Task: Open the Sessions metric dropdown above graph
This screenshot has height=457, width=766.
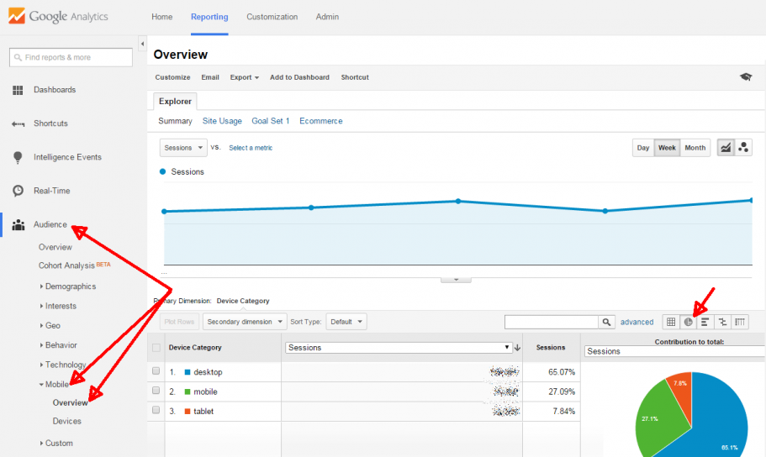Action: click(x=183, y=148)
